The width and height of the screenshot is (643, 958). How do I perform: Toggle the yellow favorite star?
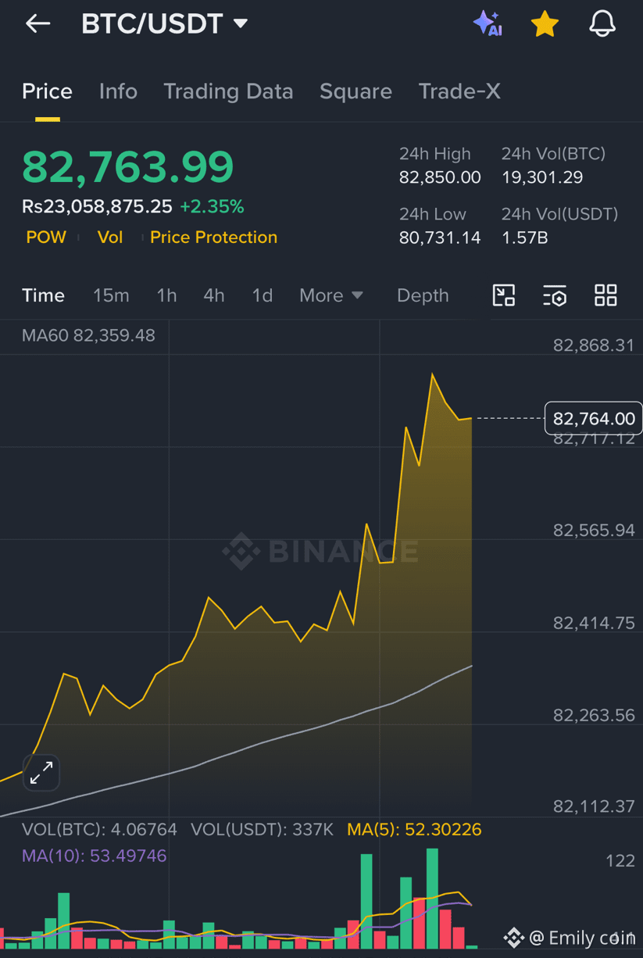[545, 24]
